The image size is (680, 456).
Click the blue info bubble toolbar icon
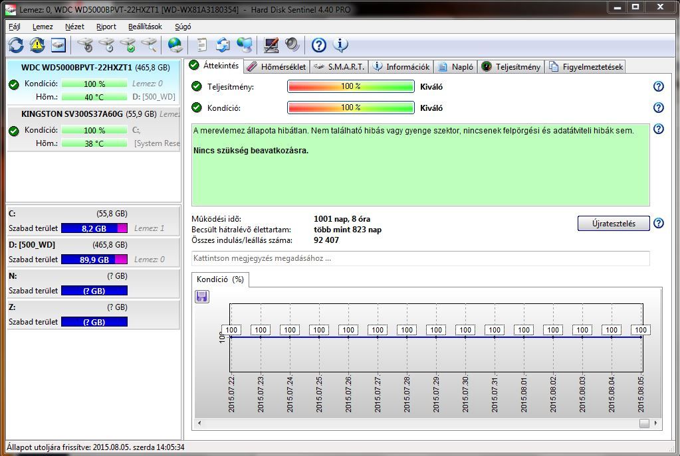tap(340, 45)
